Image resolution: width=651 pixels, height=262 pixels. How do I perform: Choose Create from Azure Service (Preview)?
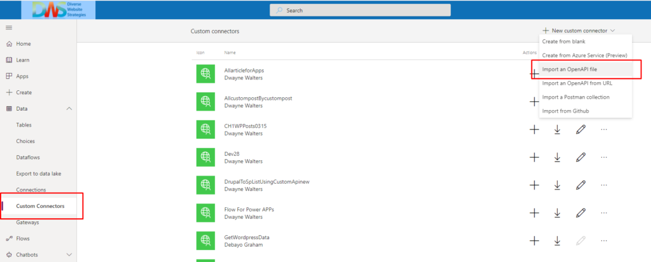586,55
